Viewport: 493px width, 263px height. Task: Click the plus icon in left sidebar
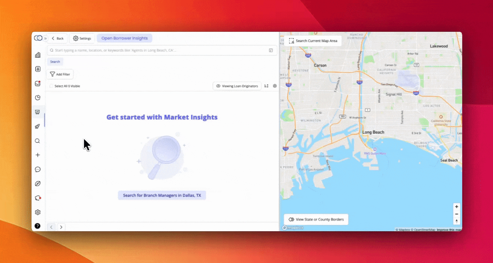pyautogui.click(x=38, y=155)
